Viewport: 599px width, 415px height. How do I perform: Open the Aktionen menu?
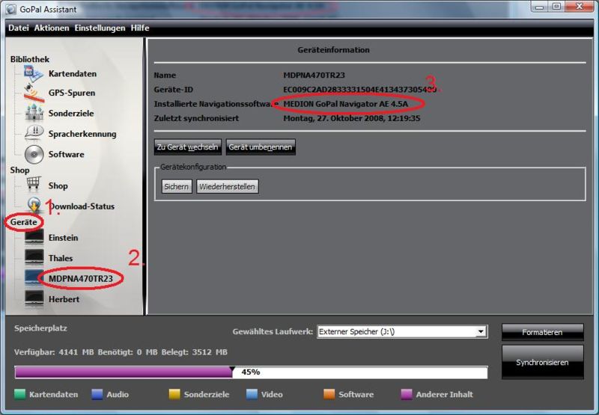pos(52,28)
